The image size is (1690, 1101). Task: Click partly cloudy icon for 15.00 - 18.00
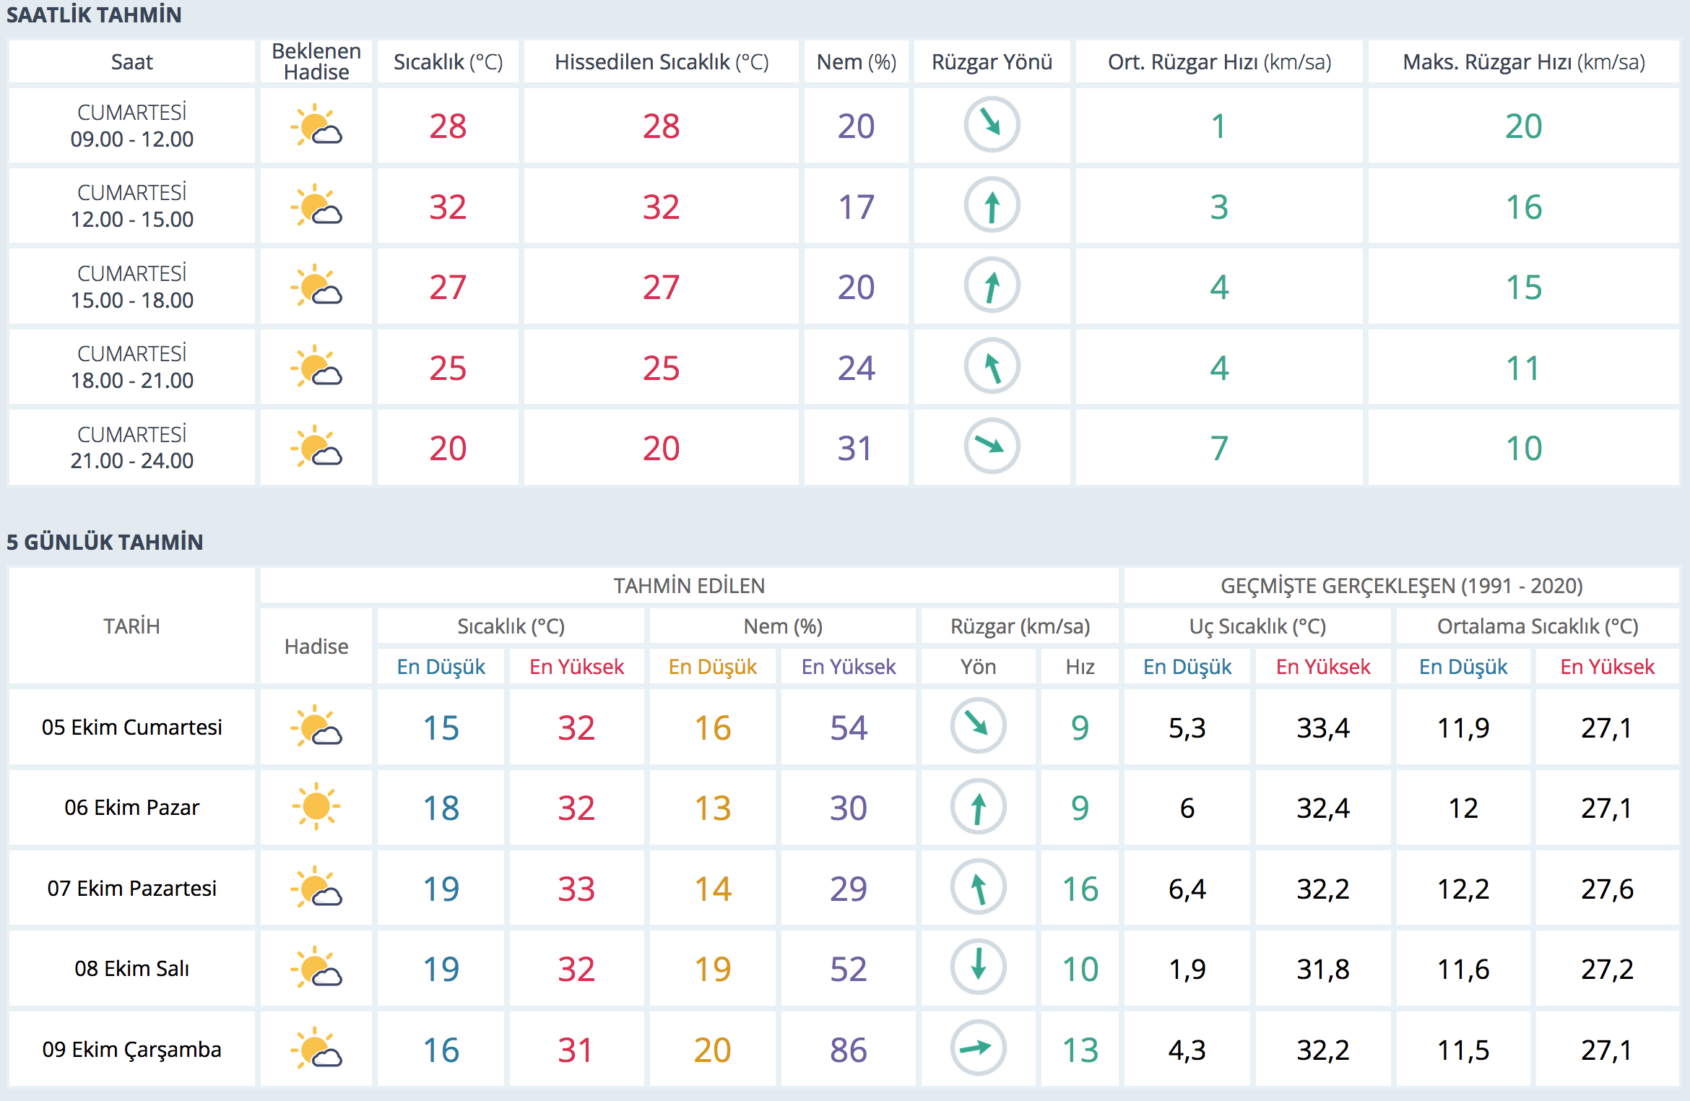point(316,286)
